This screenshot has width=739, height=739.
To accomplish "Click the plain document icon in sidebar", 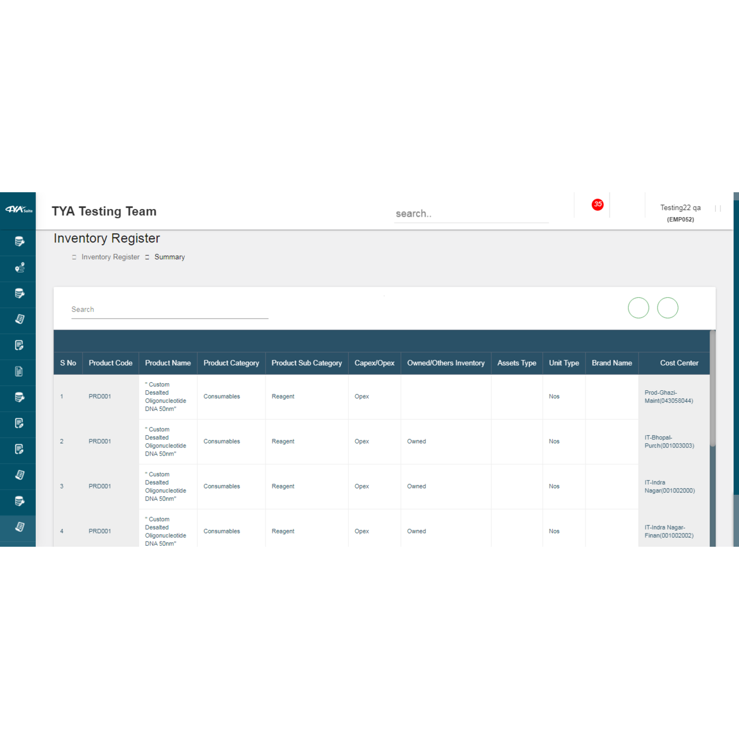I will pos(19,371).
